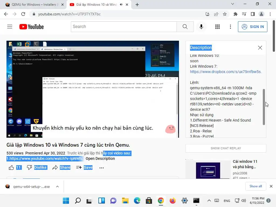Save video to a playlist
276x207 pixels.
click(84, 167)
